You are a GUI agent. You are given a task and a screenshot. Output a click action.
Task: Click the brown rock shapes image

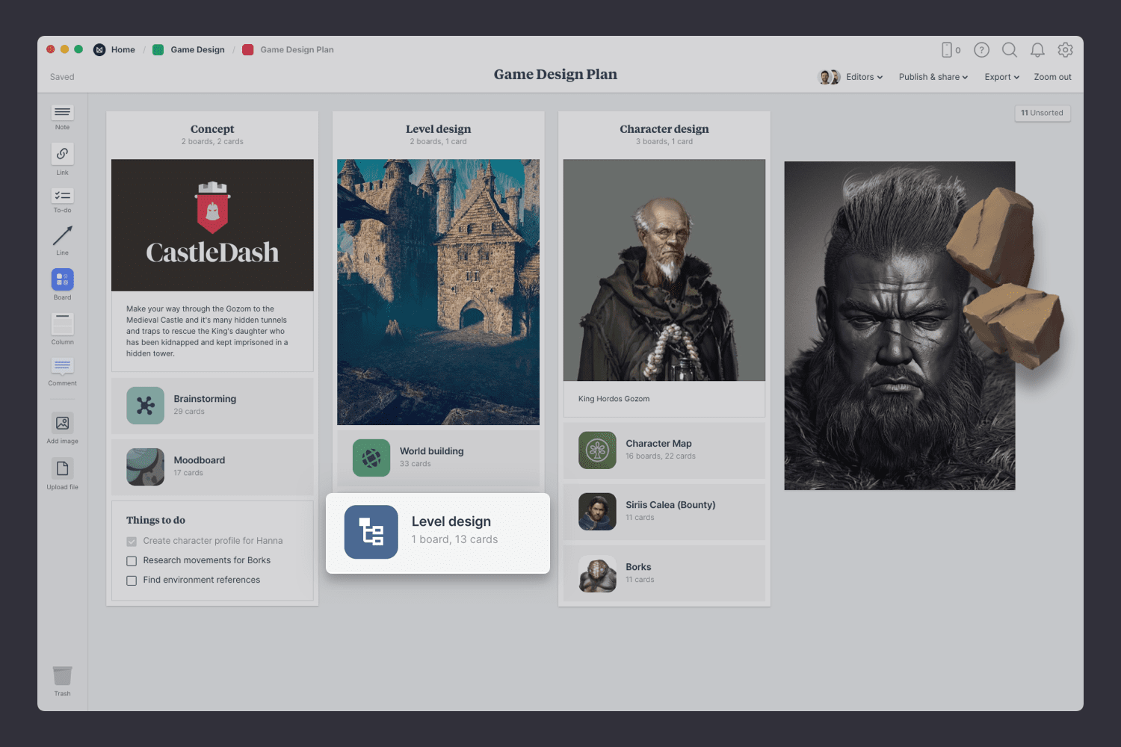pos(1006,276)
